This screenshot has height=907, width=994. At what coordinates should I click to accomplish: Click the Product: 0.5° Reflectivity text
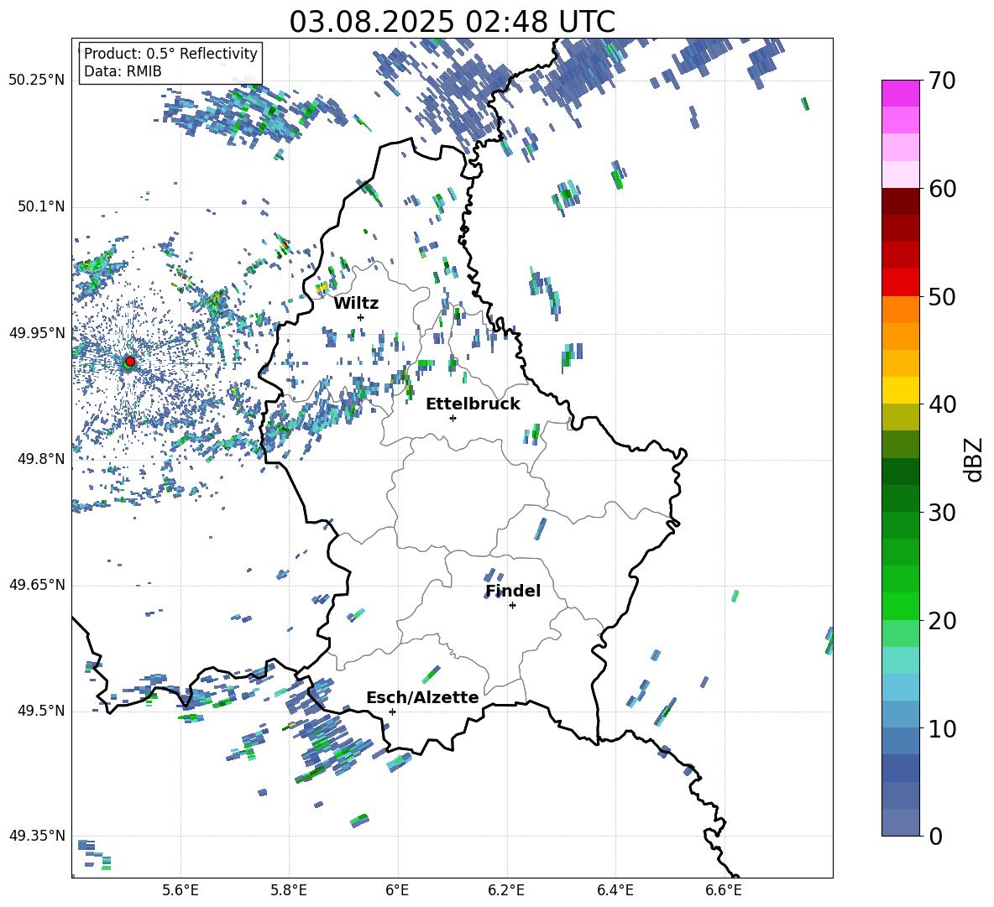click(x=170, y=53)
